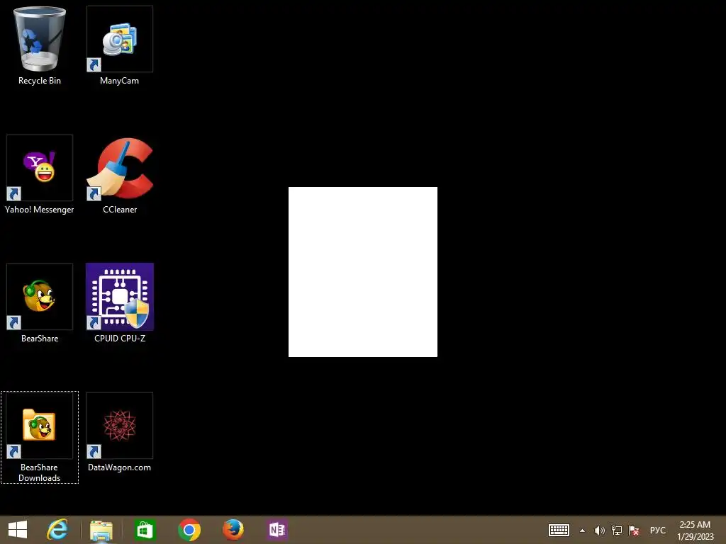Select the Recycle Bin desktop icon
This screenshot has width=726, height=544.
(40, 39)
